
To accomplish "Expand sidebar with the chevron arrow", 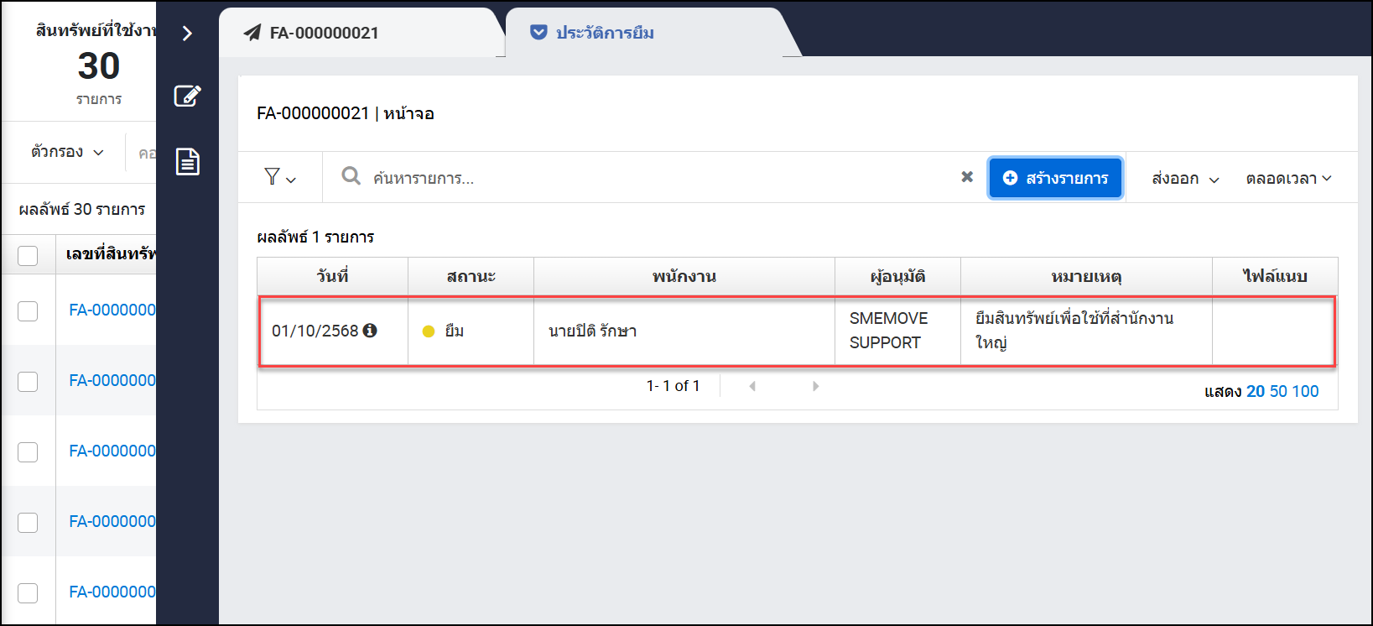I will pos(187,34).
